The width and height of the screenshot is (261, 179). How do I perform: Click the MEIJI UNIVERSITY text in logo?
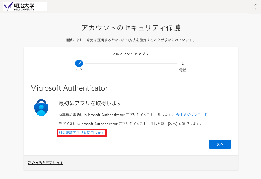[24, 10]
